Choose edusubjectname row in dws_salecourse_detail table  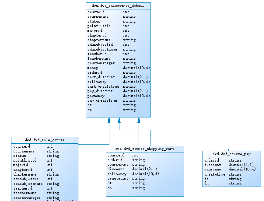(x=118, y=49)
